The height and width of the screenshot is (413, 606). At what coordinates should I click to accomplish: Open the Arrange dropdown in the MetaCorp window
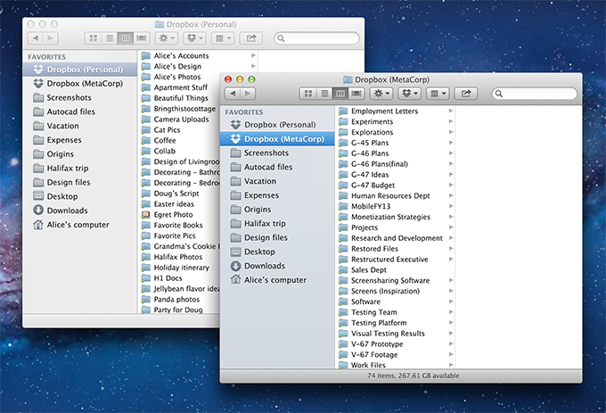(438, 94)
